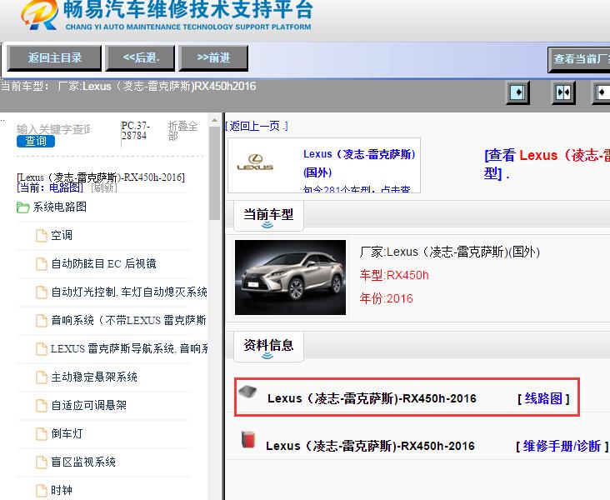Click the gray book icon for 线路图 row
This screenshot has height=500, width=610.
pos(247,392)
